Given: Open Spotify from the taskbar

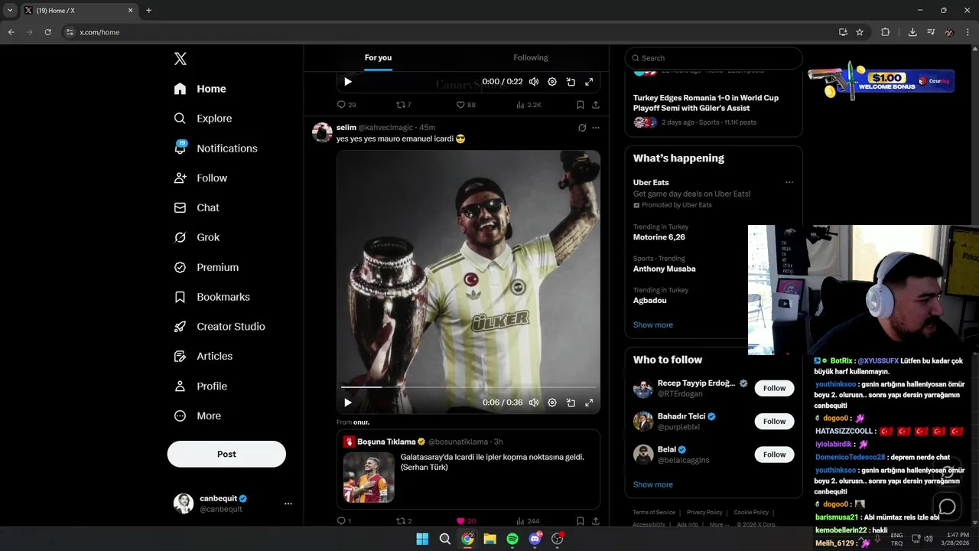Looking at the screenshot, I should (512, 539).
